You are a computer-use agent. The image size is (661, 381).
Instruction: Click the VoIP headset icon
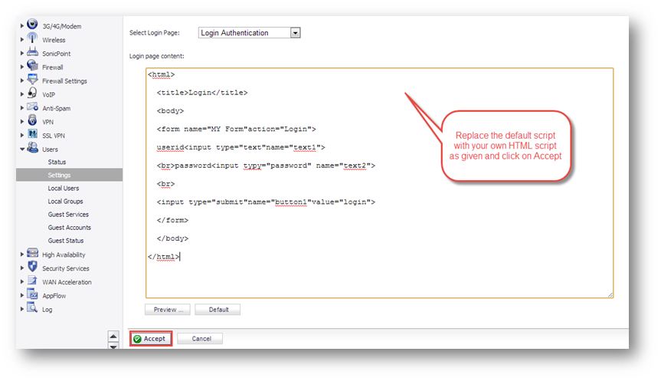(x=32, y=94)
